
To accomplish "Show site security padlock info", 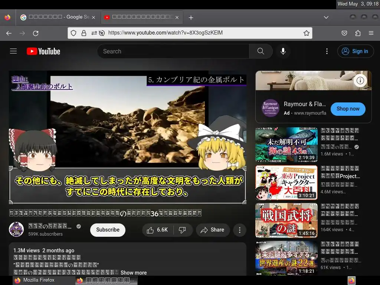I will click(x=84, y=33).
